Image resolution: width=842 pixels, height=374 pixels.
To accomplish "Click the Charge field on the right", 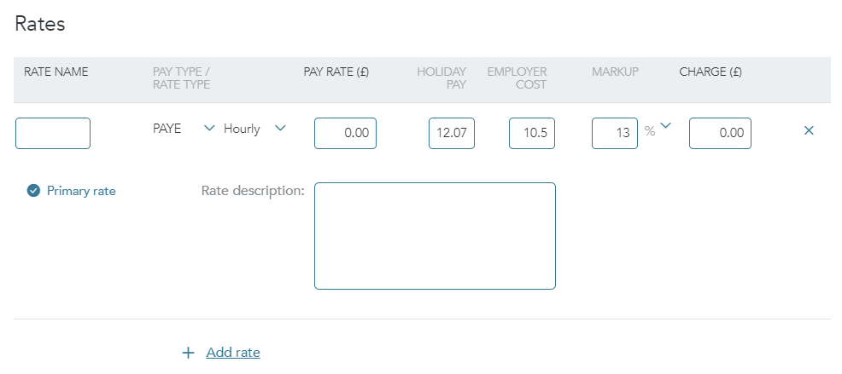I will [720, 133].
